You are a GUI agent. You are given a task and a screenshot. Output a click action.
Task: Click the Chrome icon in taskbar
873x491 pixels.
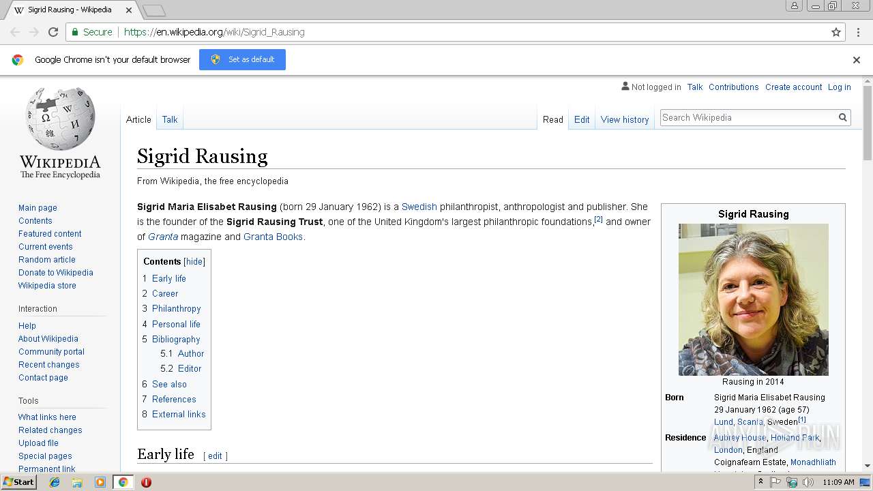[x=123, y=482]
